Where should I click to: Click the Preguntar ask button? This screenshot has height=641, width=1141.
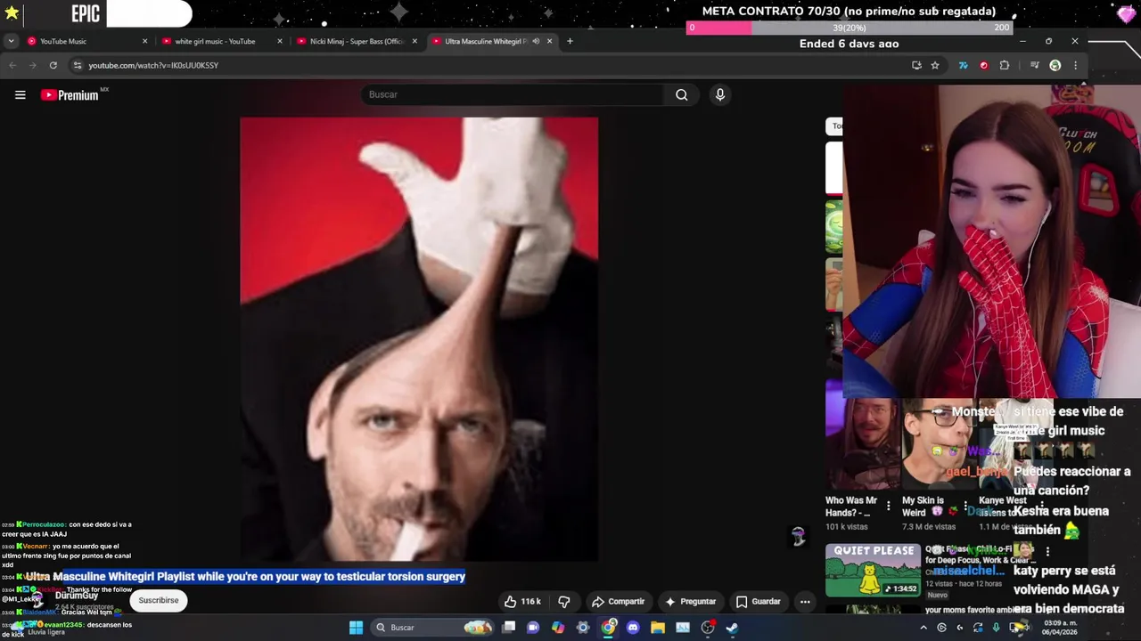(691, 602)
